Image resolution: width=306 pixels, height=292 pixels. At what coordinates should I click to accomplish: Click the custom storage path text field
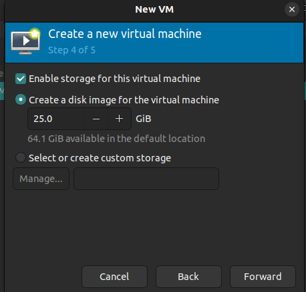click(x=146, y=179)
